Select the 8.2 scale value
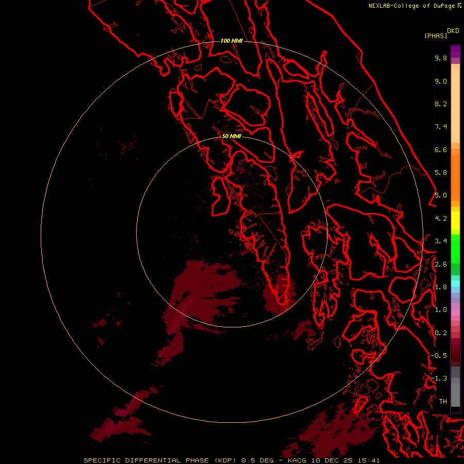Viewport: 464px width, 464px height. click(441, 104)
